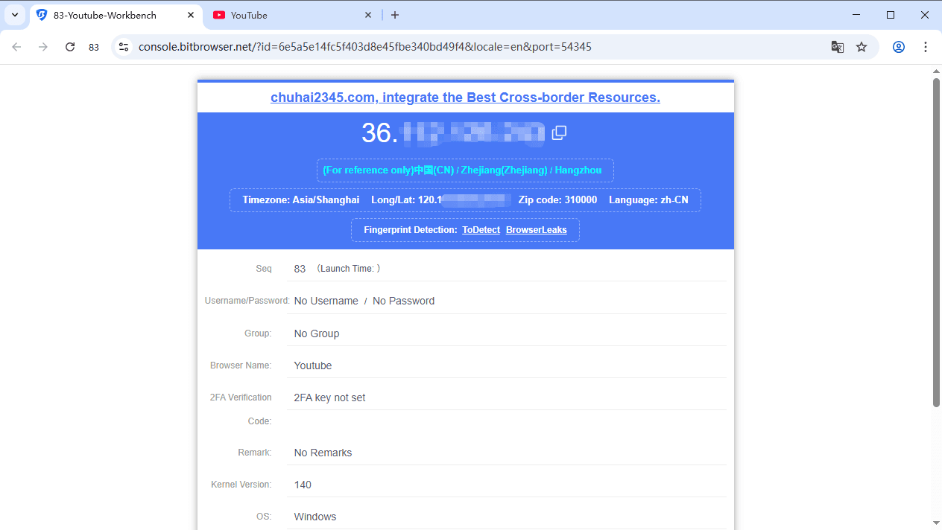Click the Seq value 83
942x530 pixels.
[x=300, y=269]
